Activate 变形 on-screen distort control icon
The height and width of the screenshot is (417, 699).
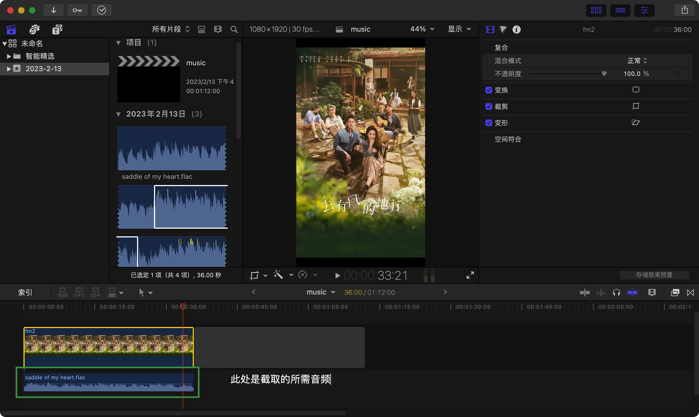coord(635,122)
